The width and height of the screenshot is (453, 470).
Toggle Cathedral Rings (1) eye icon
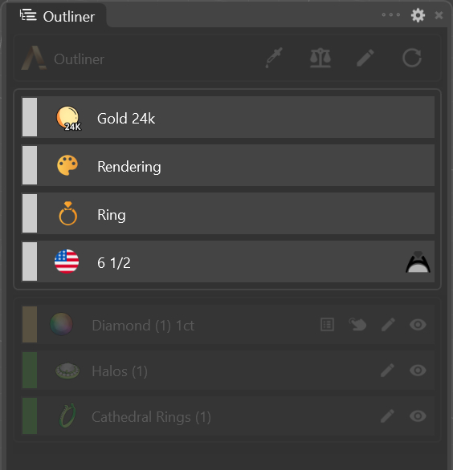[x=418, y=416]
